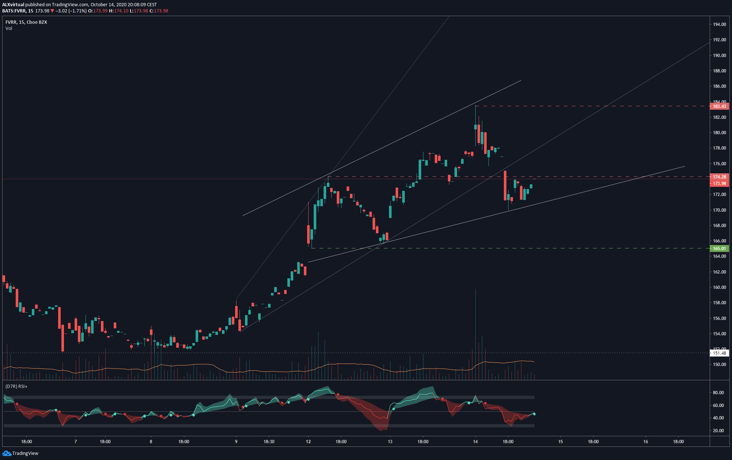The height and width of the screenshot is (460, 732).
Task: Click the H:174.10 high value in header
Action: coord(119,11)
